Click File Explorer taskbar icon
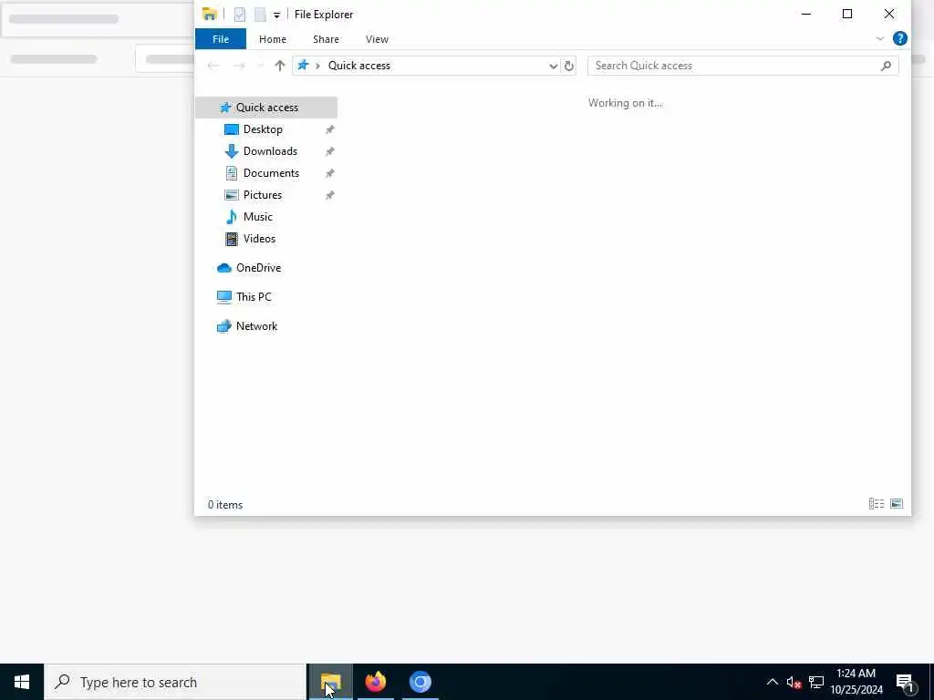Image resolution: width=934 pixels, height=700 pixels. (330, 682)
